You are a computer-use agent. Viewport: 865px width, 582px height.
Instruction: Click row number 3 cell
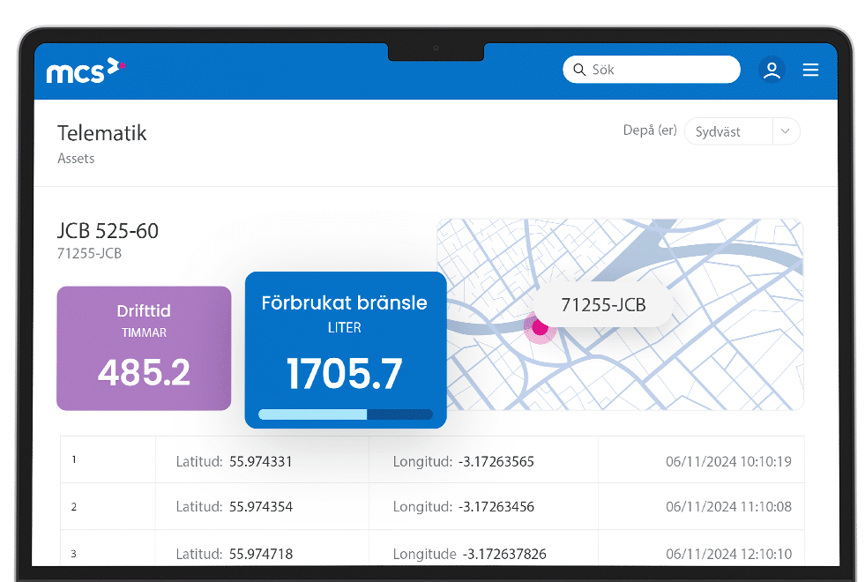coord(108,548)
